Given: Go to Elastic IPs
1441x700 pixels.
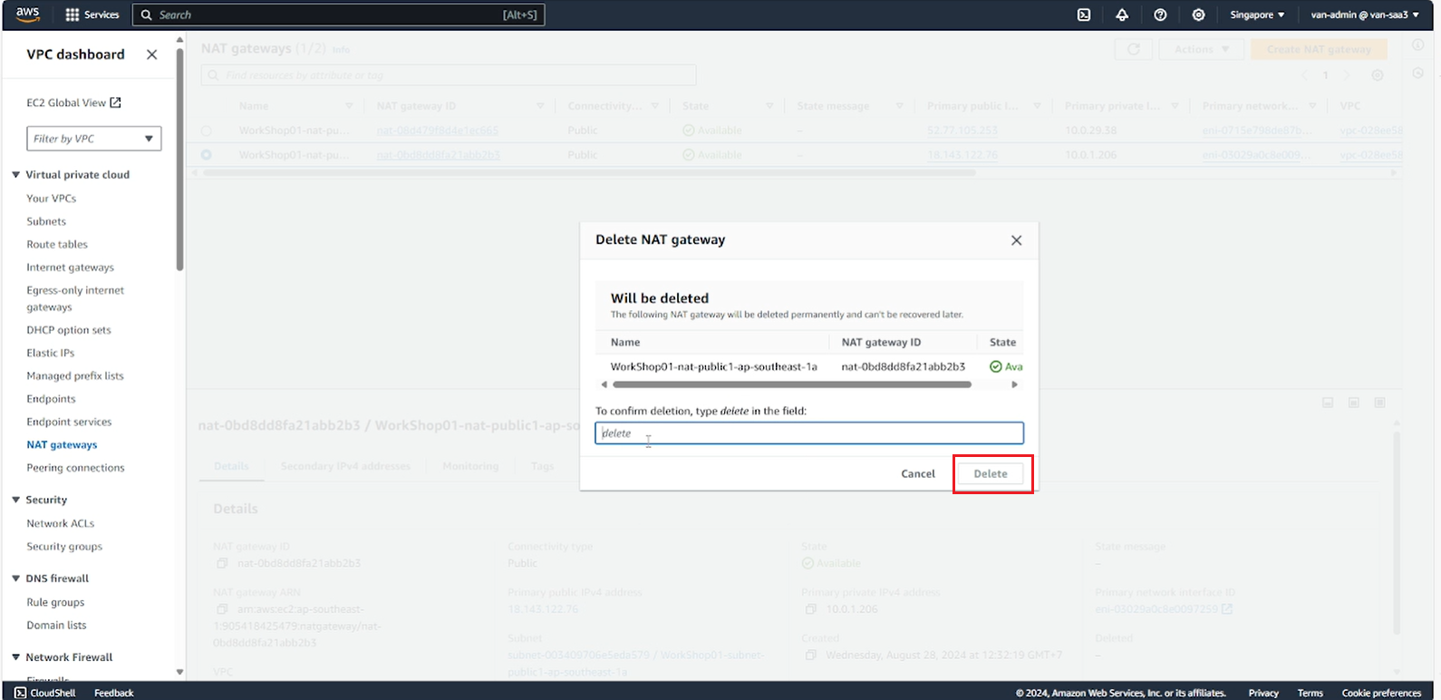Looking at the screenshot, I should 51,353.
